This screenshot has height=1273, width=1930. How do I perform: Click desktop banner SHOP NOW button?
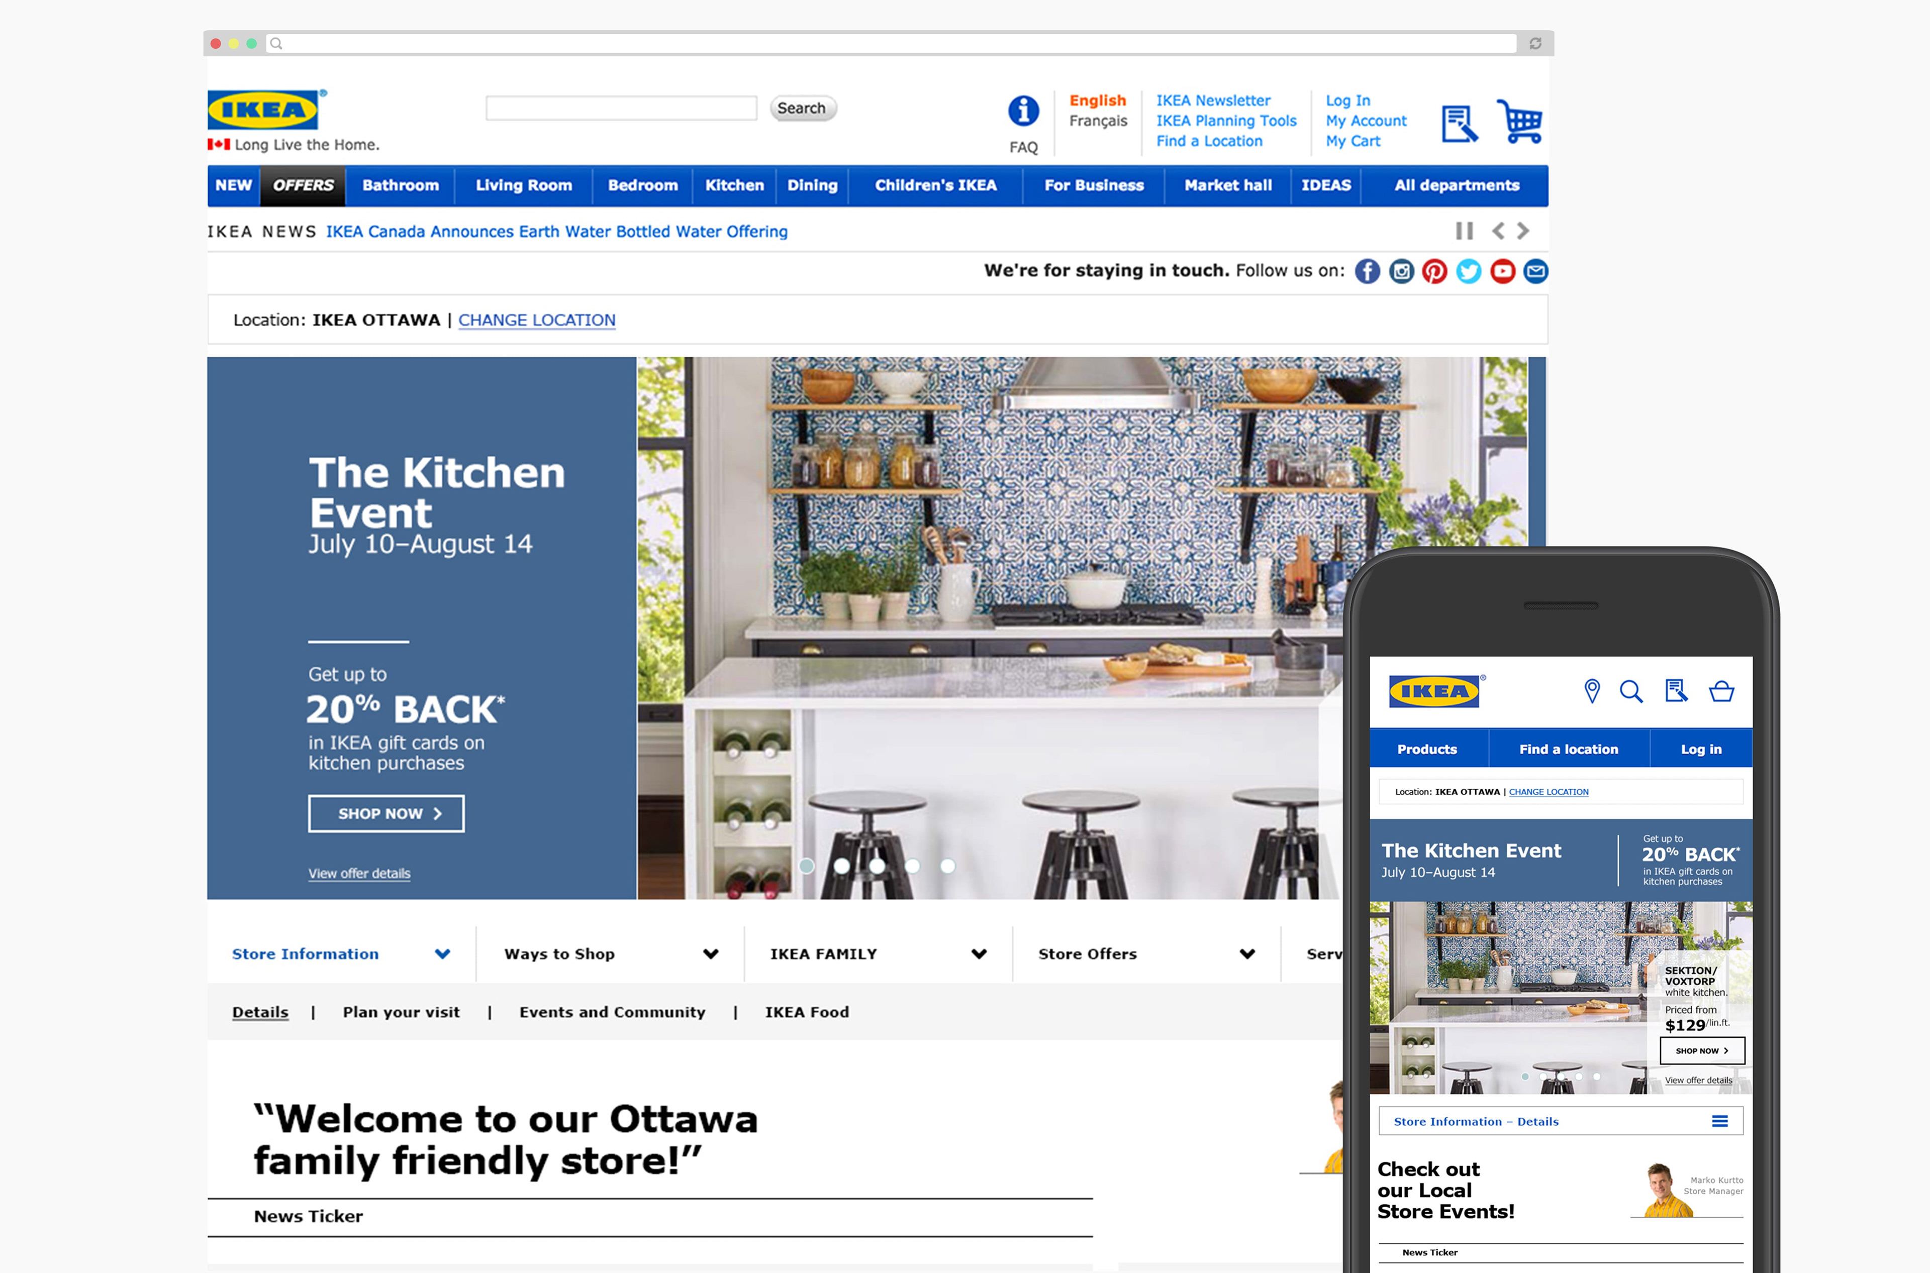387,813
